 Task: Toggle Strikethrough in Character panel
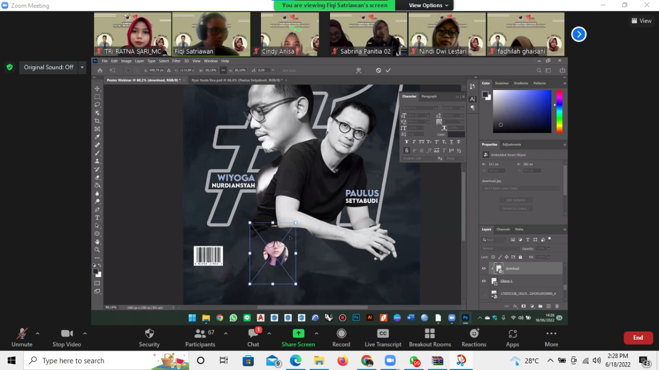pos(458,142)
